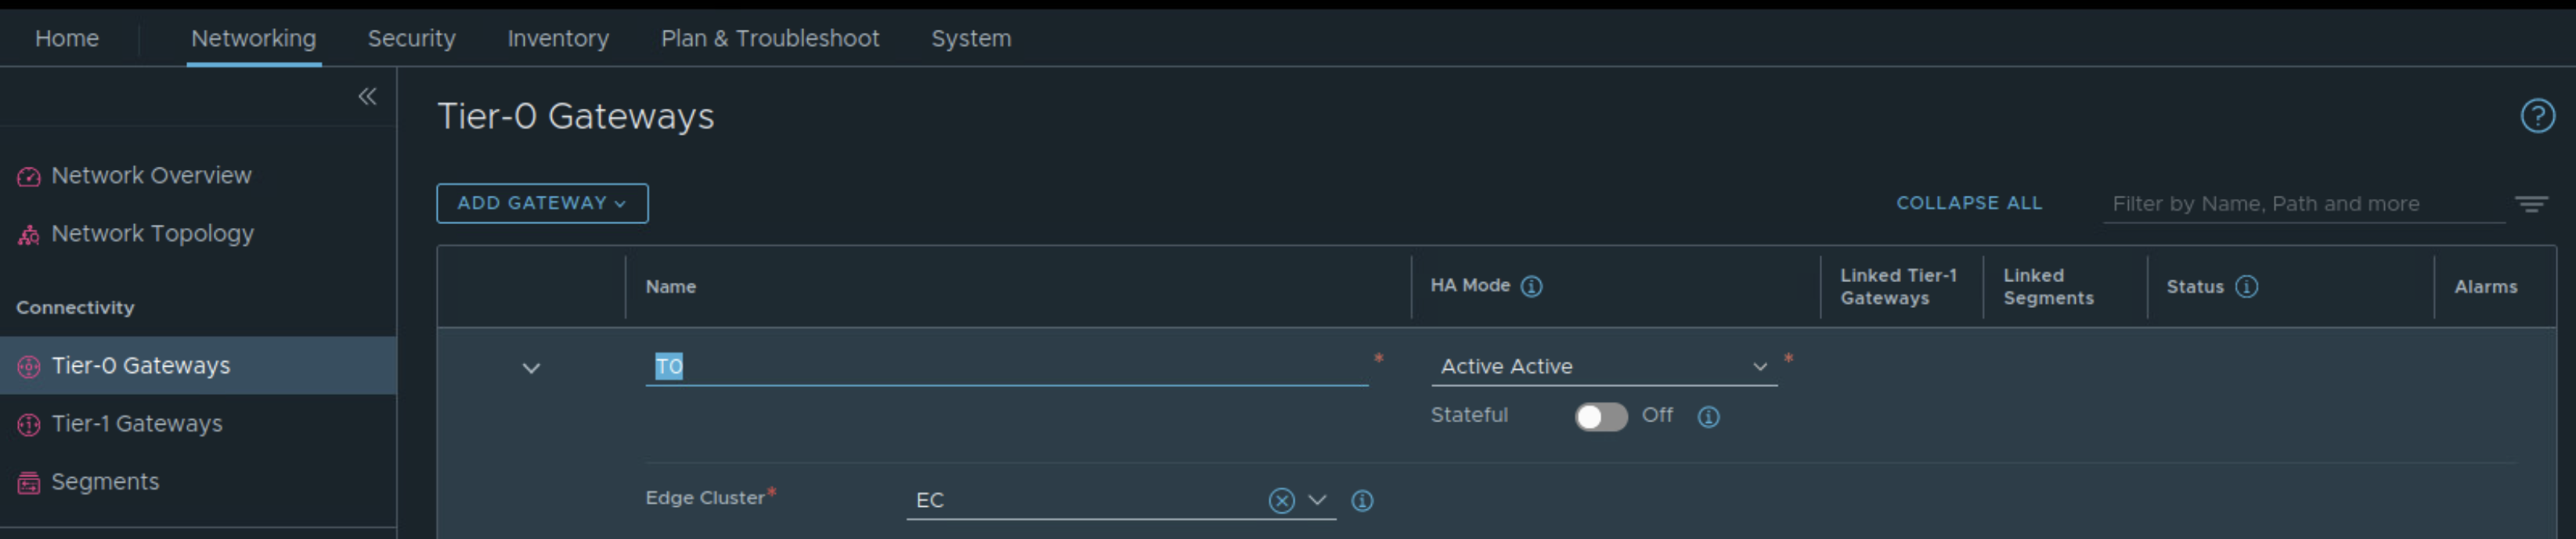This screenshot has width=2576, height=539.
Task: Click the gateway Name input field
Action: (1005, 367)
